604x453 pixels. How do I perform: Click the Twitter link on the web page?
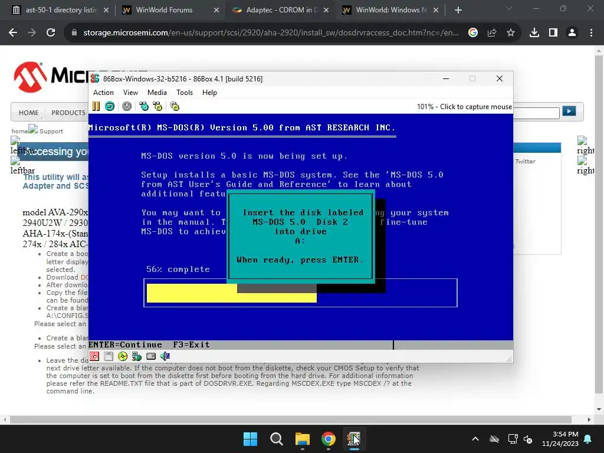coord(525,162)
